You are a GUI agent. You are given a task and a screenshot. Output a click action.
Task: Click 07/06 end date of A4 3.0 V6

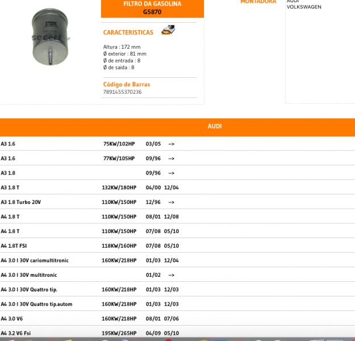pos(172,319)
